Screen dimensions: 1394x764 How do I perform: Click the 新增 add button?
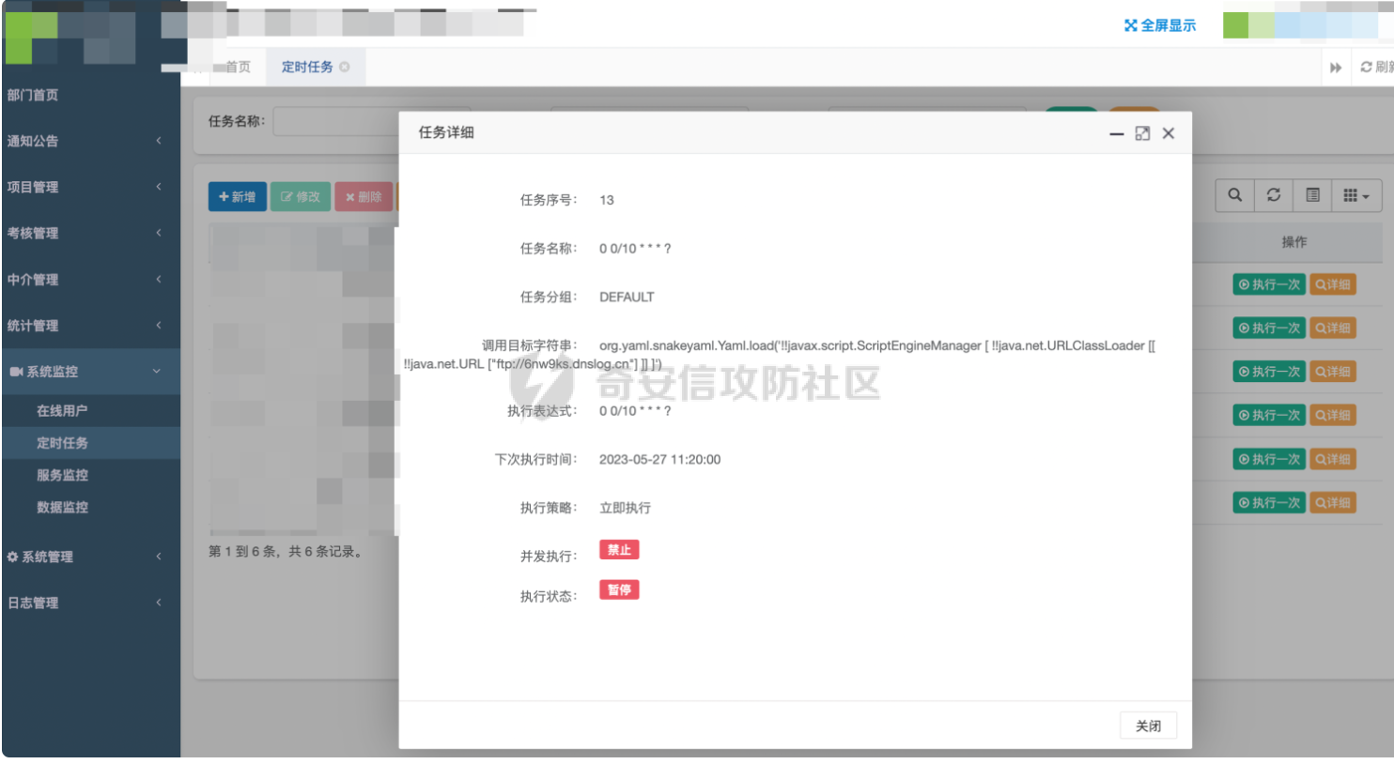(238, 197)
